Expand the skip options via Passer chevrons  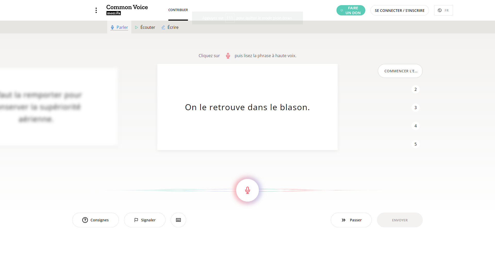[343, 220]
